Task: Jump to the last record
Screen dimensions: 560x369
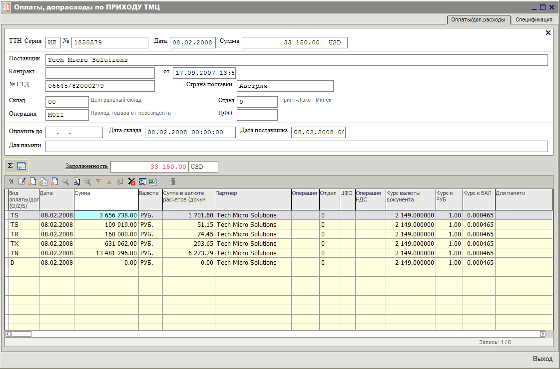Action: tap(109, 182)
